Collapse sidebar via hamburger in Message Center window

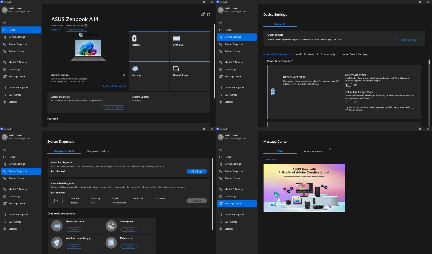221,150
